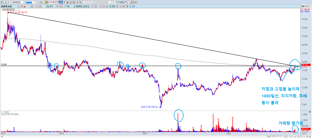The width and height of the screenshot is (312, 138).
Task: Open the dropdown next to speaker icon
Action: coord(44,2)
